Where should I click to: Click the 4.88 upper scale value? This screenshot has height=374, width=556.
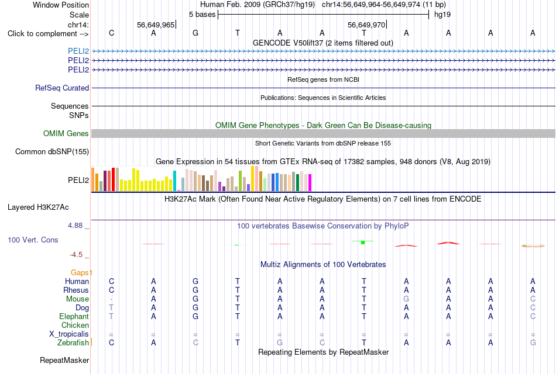click(75, 225)
